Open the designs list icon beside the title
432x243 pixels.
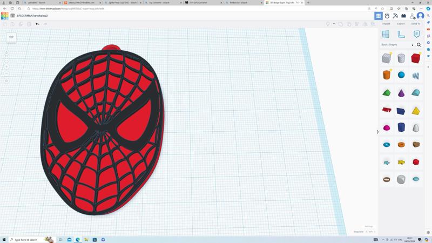click(x=12, y=16)
